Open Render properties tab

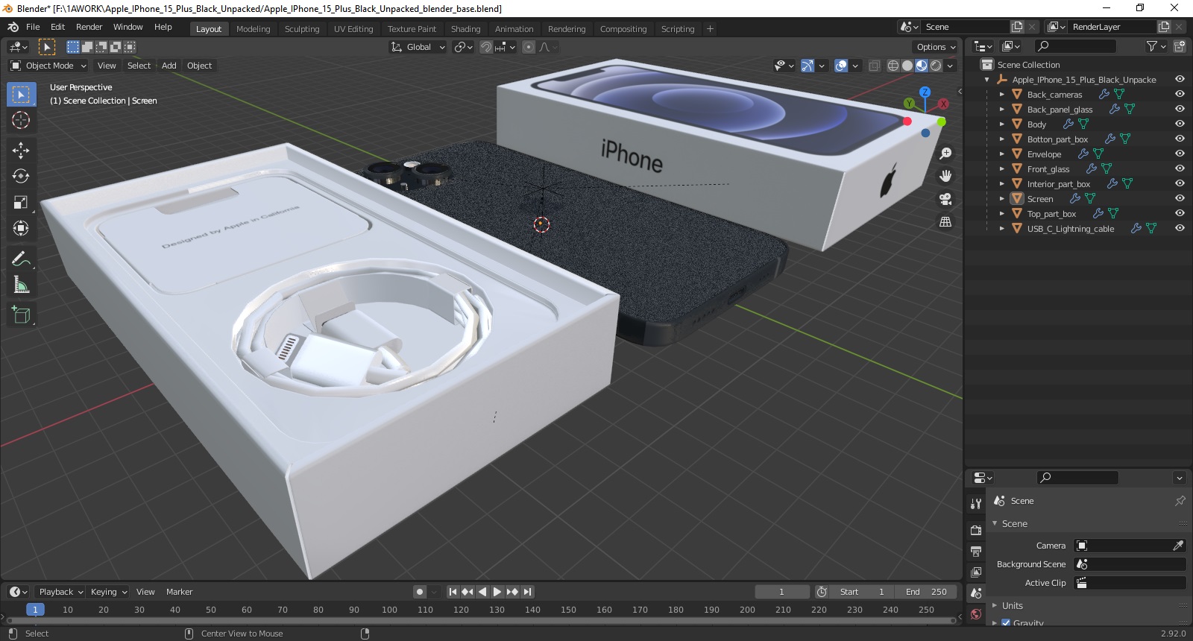976,530
